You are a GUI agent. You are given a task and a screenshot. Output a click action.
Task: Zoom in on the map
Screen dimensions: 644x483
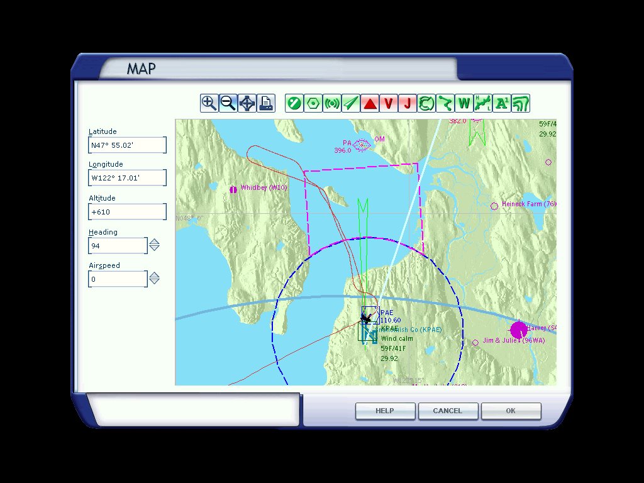coord(209,103)
